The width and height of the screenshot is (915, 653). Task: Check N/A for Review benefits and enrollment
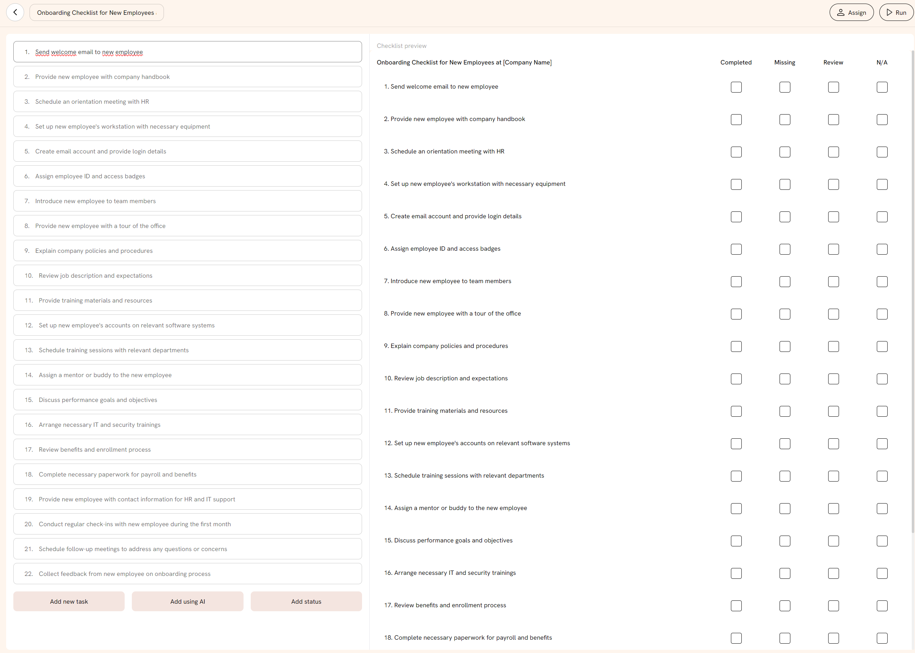click(x=882, y=606)
